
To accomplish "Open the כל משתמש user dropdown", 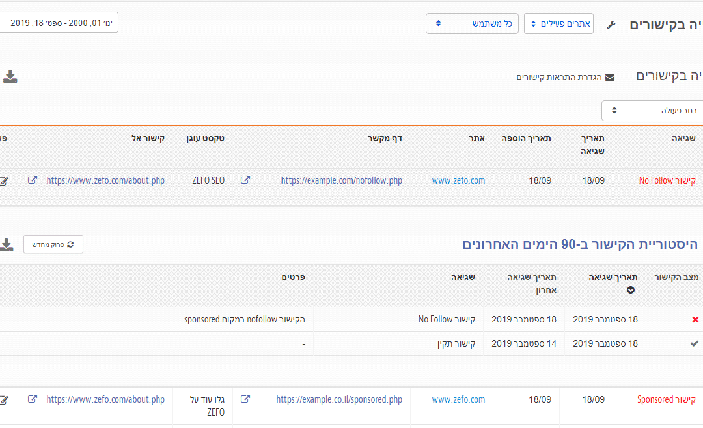I will click(x=472, y=23).
